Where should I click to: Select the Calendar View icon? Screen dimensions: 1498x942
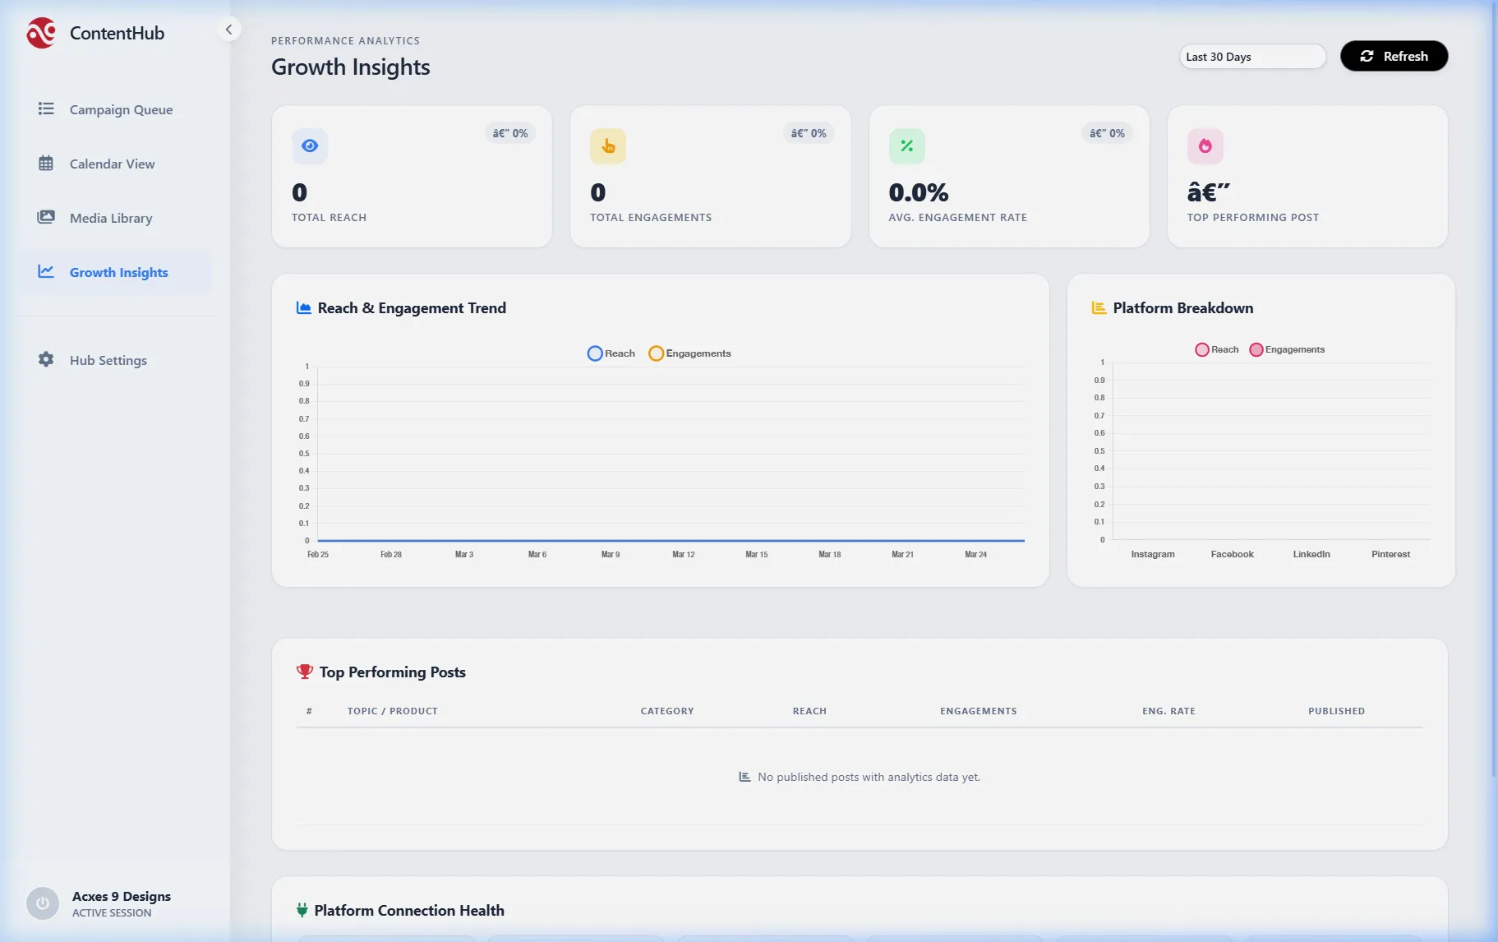[x=47, y=164]
